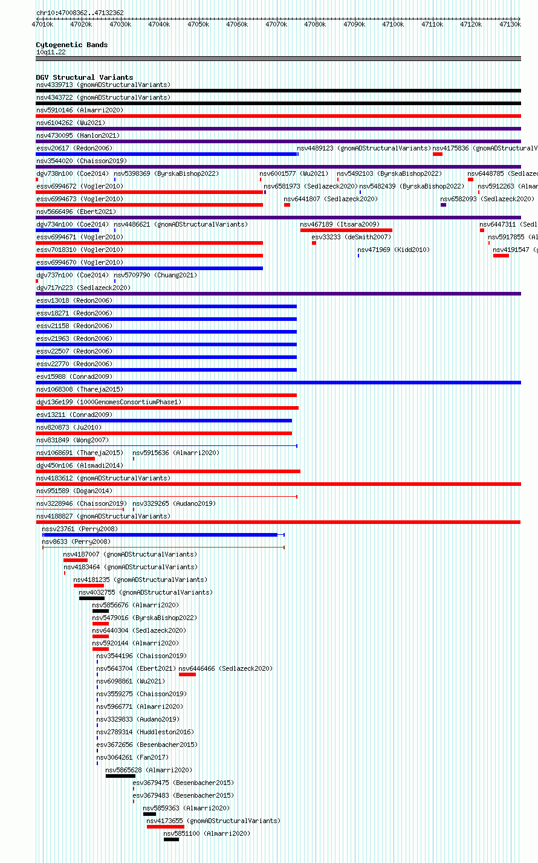The image size is (538, 863).
Task: Click the nsv5709790 (Chuang2021) label
Action: coord(156,275)
